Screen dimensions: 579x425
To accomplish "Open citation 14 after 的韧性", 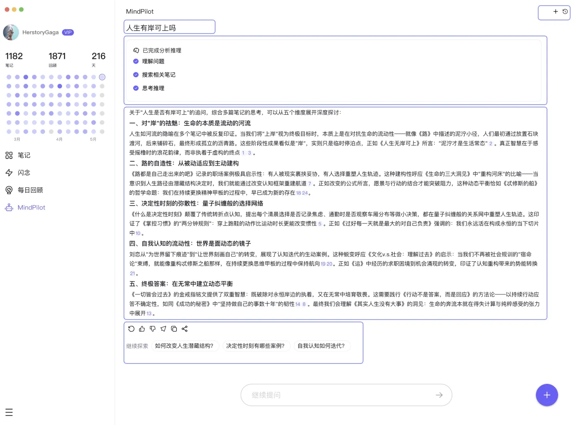I will 298,304.
